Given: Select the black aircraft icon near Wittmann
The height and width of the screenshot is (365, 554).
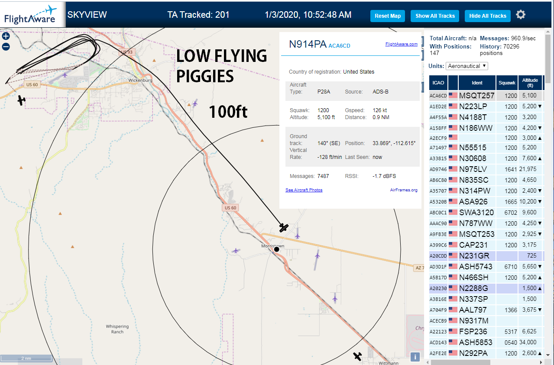Looking at the screenshot, I should (x=357, y=356).
